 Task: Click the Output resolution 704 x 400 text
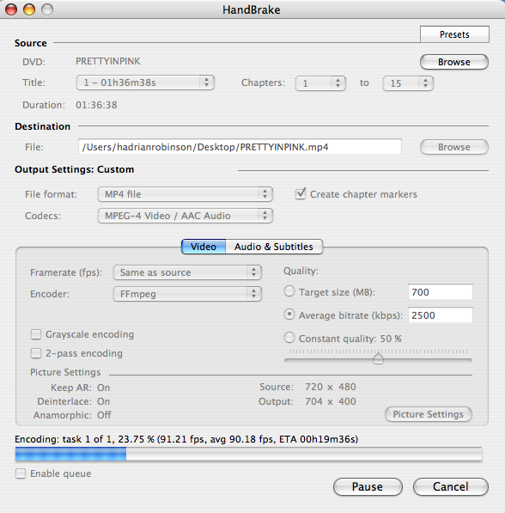pos(331,401)
